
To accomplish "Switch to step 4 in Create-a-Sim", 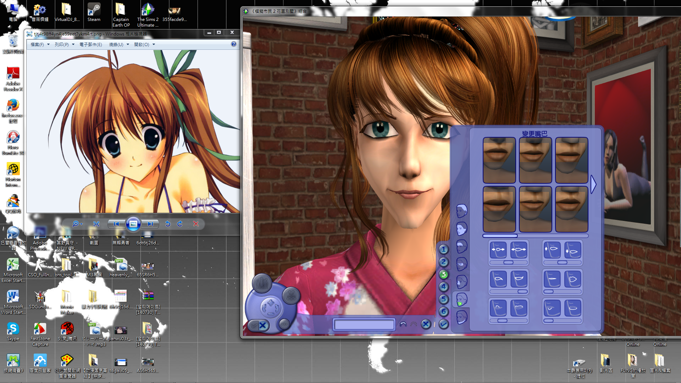I will [x=443, y=287].
